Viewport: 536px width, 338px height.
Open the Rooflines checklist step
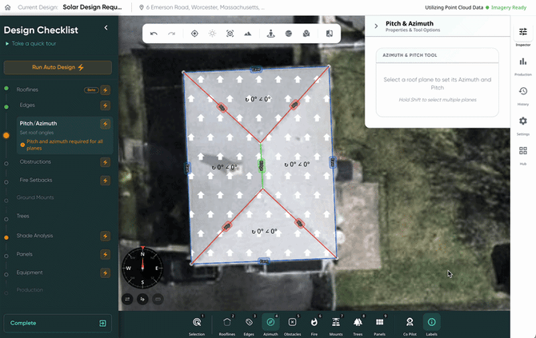click(x=27, y=89)
